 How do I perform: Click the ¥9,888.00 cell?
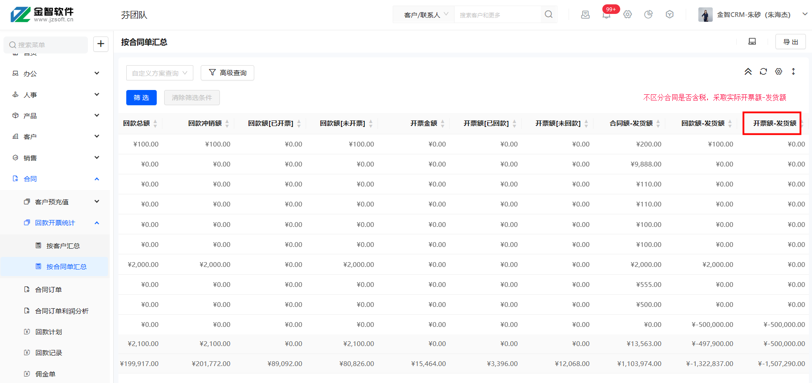(x=646, y=164)
